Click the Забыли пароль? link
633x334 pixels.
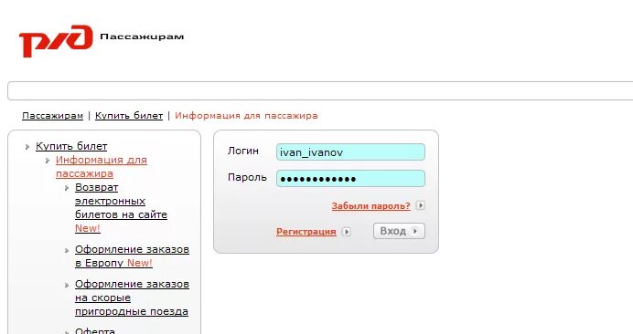pos(370,206)
